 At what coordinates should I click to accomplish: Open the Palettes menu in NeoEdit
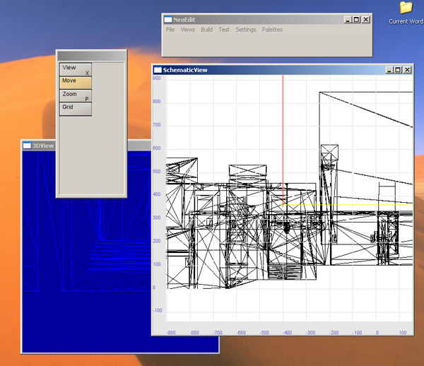(272, 30)
